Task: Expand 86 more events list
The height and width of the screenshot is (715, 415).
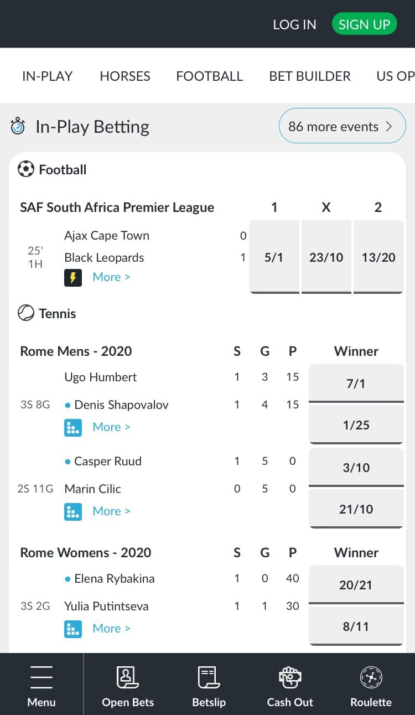Action: (342, 127)
